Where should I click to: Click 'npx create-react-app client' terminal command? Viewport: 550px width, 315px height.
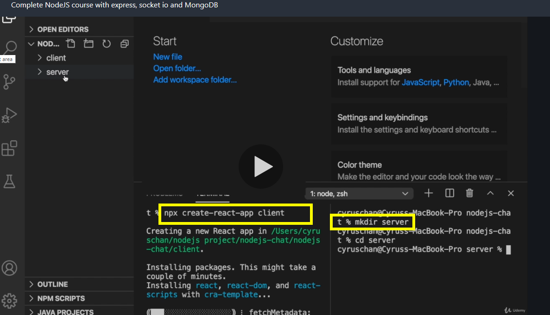point(224,213)
